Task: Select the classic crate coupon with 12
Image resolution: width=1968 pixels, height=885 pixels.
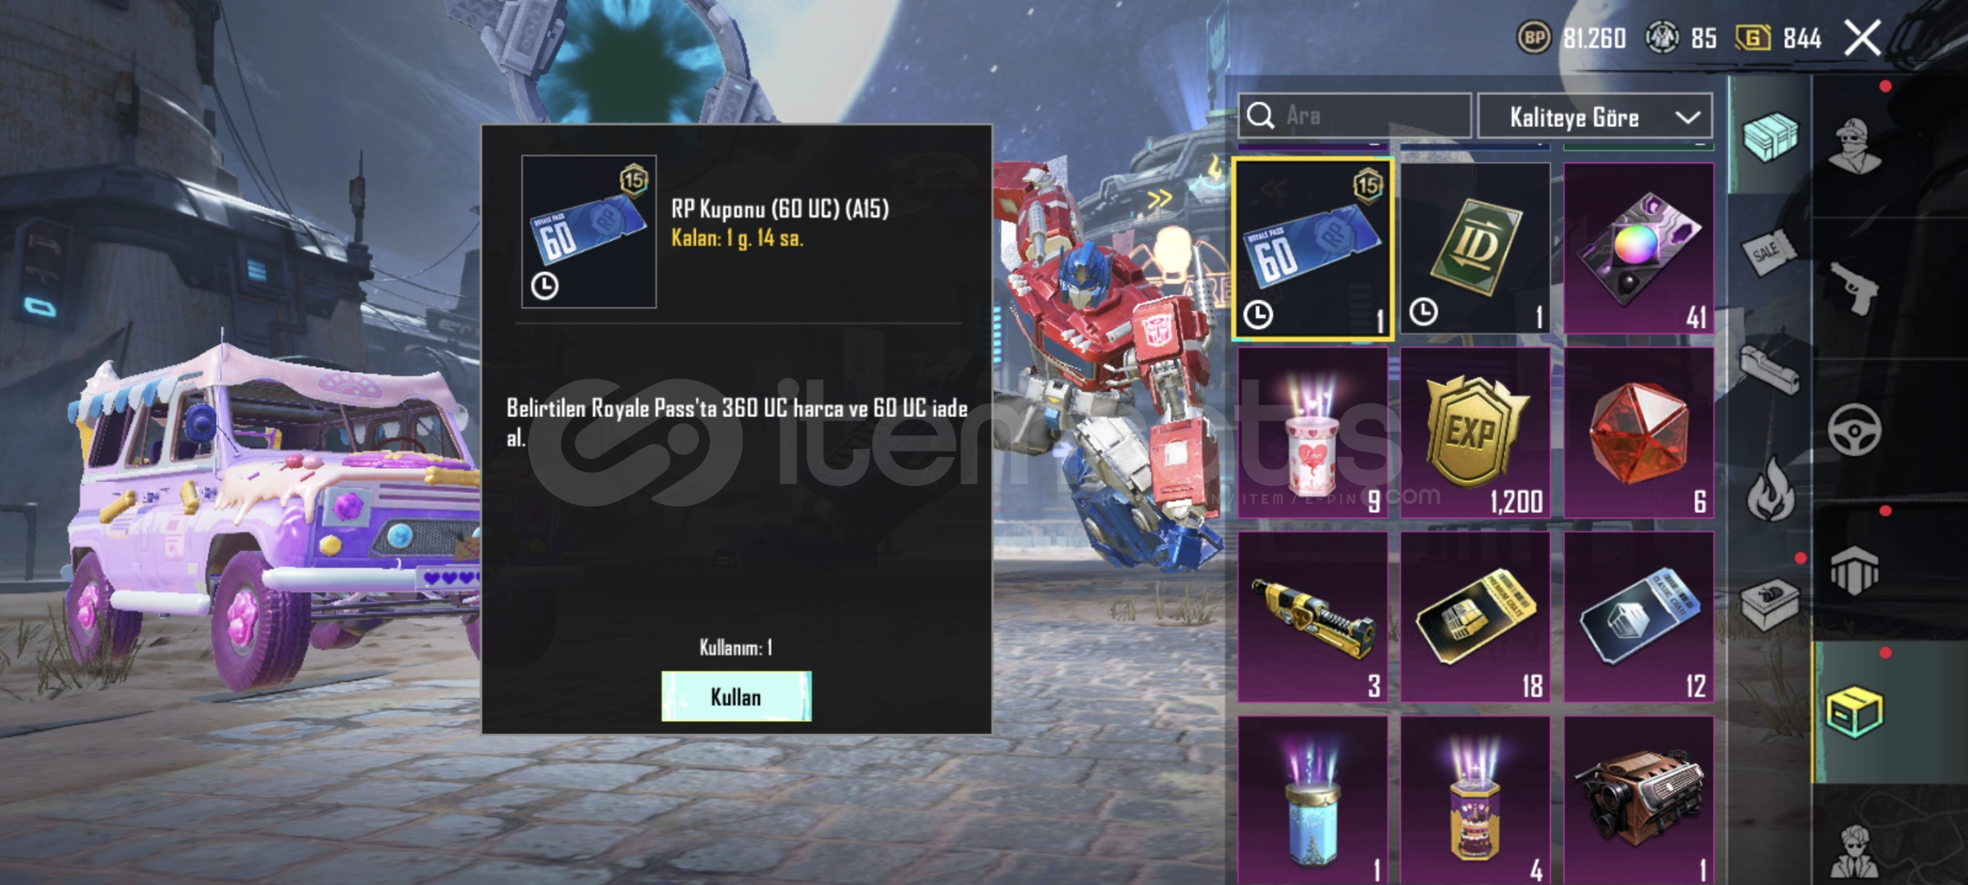Action: pos(1638,617)
